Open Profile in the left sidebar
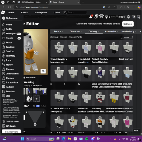This screenshot has height=142, width=142. coord(7,29)
